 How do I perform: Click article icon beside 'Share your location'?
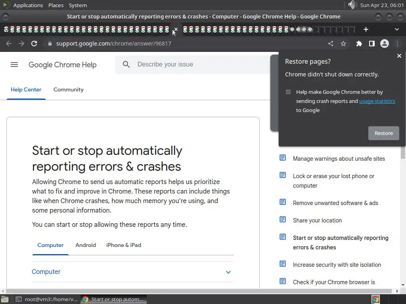point(283,219)
